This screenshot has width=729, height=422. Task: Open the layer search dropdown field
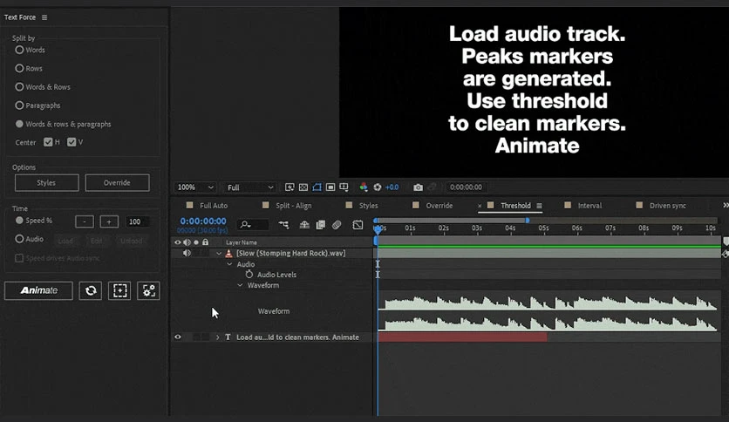point(253,225)
